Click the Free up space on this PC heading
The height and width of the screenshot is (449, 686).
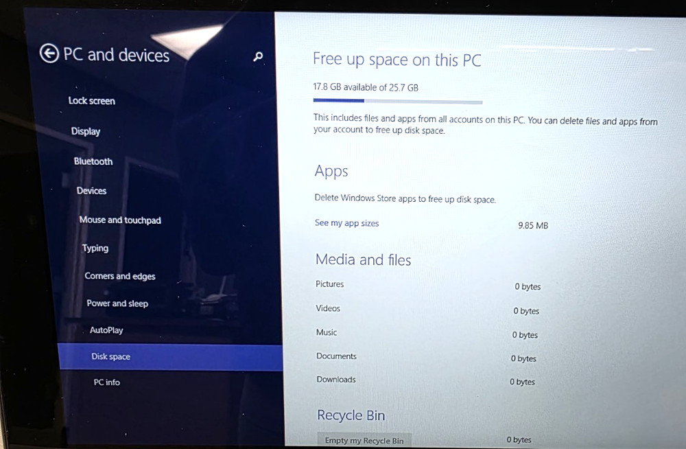click(x=397, y=59)
